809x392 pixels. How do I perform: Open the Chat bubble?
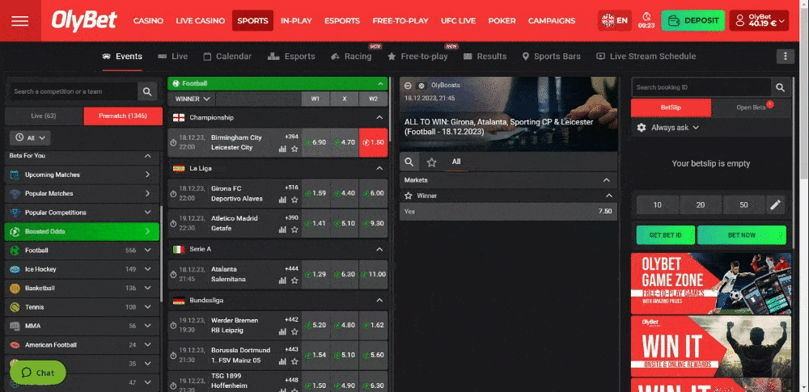point(38,373)
